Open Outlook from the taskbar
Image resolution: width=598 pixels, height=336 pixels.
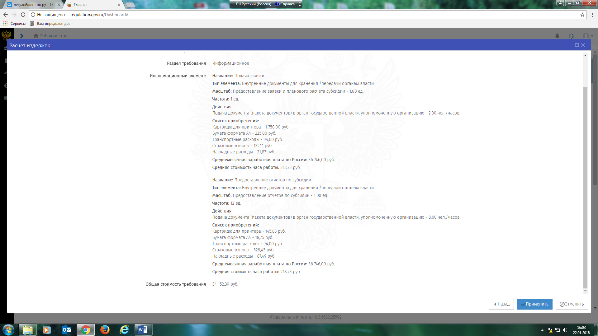point(66,330)
